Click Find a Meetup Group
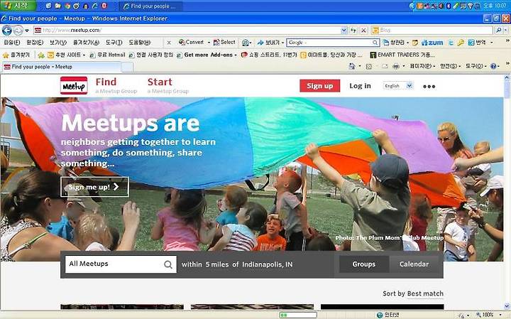The height and width of the screenshot is (319, 511). tap(116, 86)
